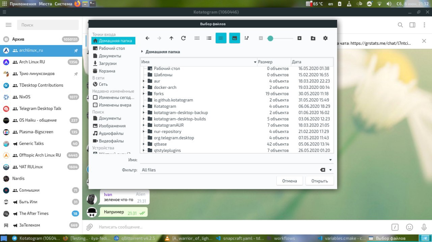Expand the forks folder tree node
This screenshot has width=432, height=242.
pos(144,94)
